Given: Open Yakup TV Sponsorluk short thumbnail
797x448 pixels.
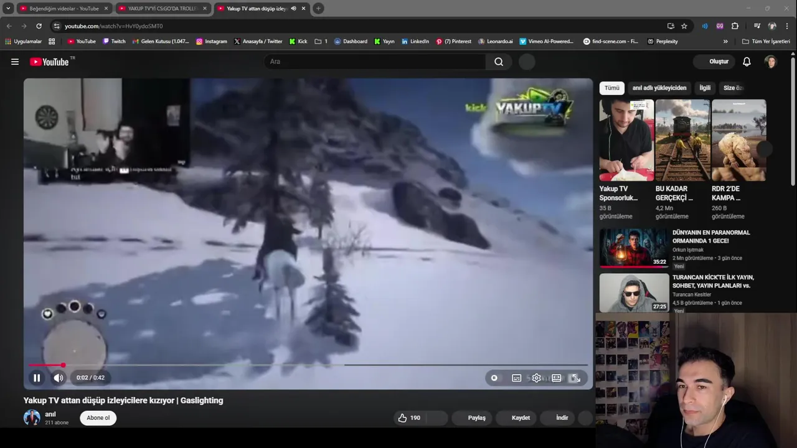Looking at the screenshot, I should [626, 140].
